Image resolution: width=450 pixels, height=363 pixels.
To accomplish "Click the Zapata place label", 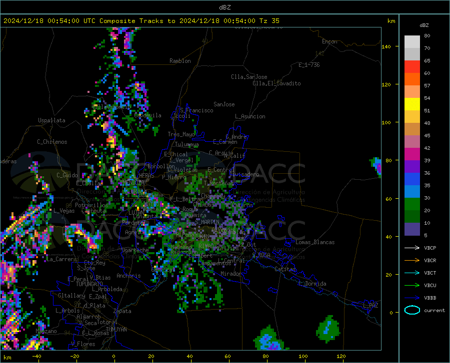I will 122,311.
